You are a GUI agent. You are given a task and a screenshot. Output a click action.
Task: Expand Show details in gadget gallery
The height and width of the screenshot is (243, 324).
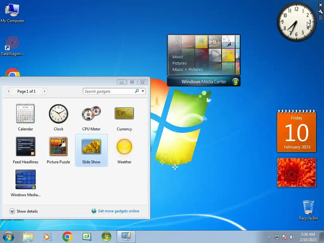click(23, 211)
